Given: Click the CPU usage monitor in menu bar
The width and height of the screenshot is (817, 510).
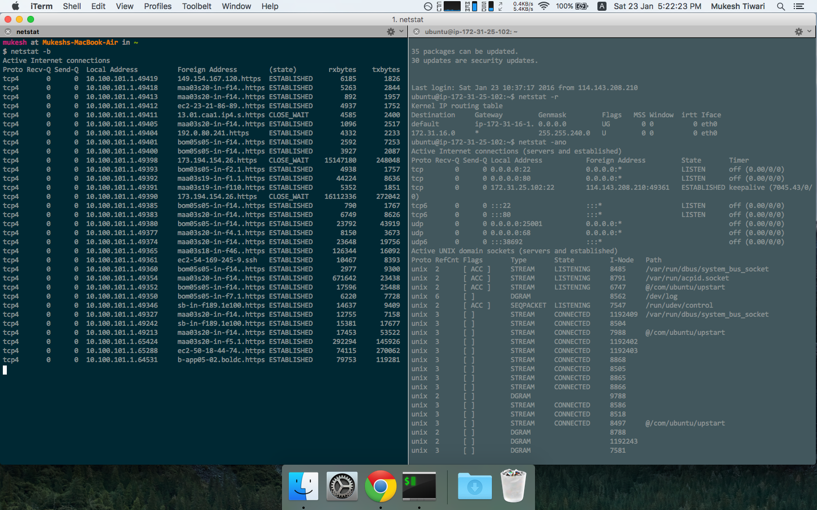Looking at the screenshot, I should click(449, 6).
